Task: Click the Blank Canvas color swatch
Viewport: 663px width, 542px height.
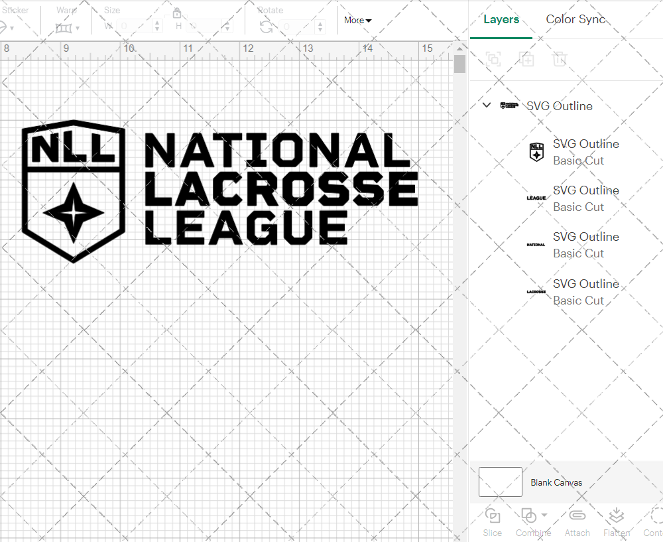Action: click(x=500, y=482)
